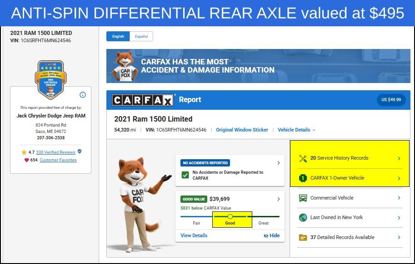This screenshot has width=415, height=264.
Task: Open 330 Verified Reviews link
Action: point(55,152)
